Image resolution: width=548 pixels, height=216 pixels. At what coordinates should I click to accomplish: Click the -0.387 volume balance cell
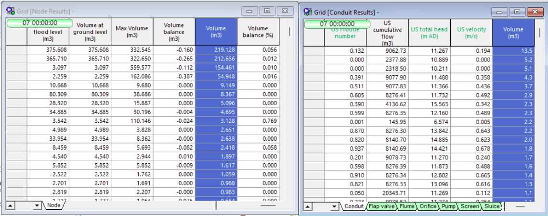point(174,76)
